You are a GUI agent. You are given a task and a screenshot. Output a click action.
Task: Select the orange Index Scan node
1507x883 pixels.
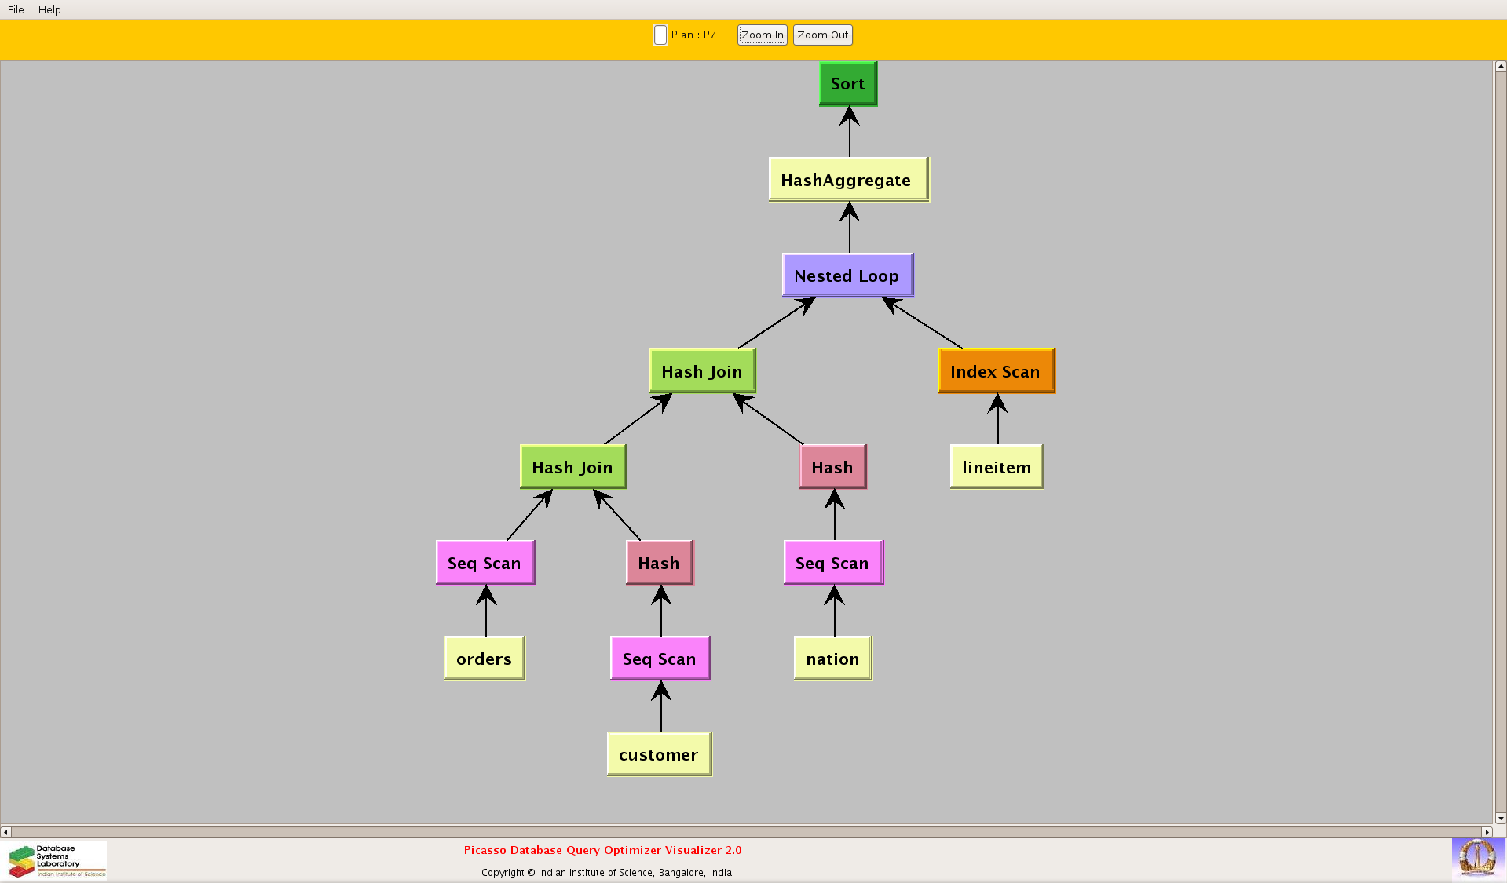click(x=996, y=371)
